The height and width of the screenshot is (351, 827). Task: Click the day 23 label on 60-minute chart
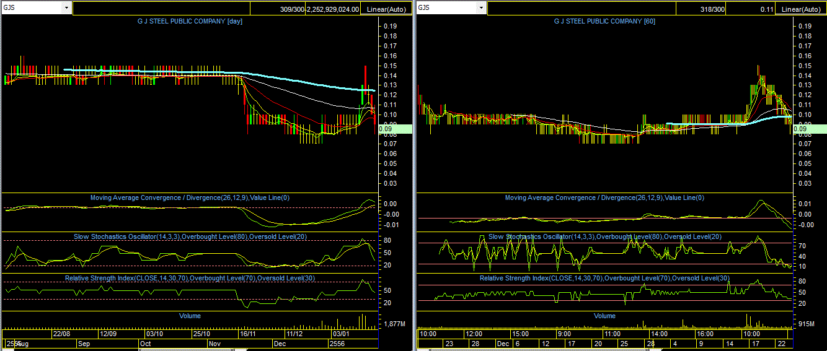coord(449,343)
